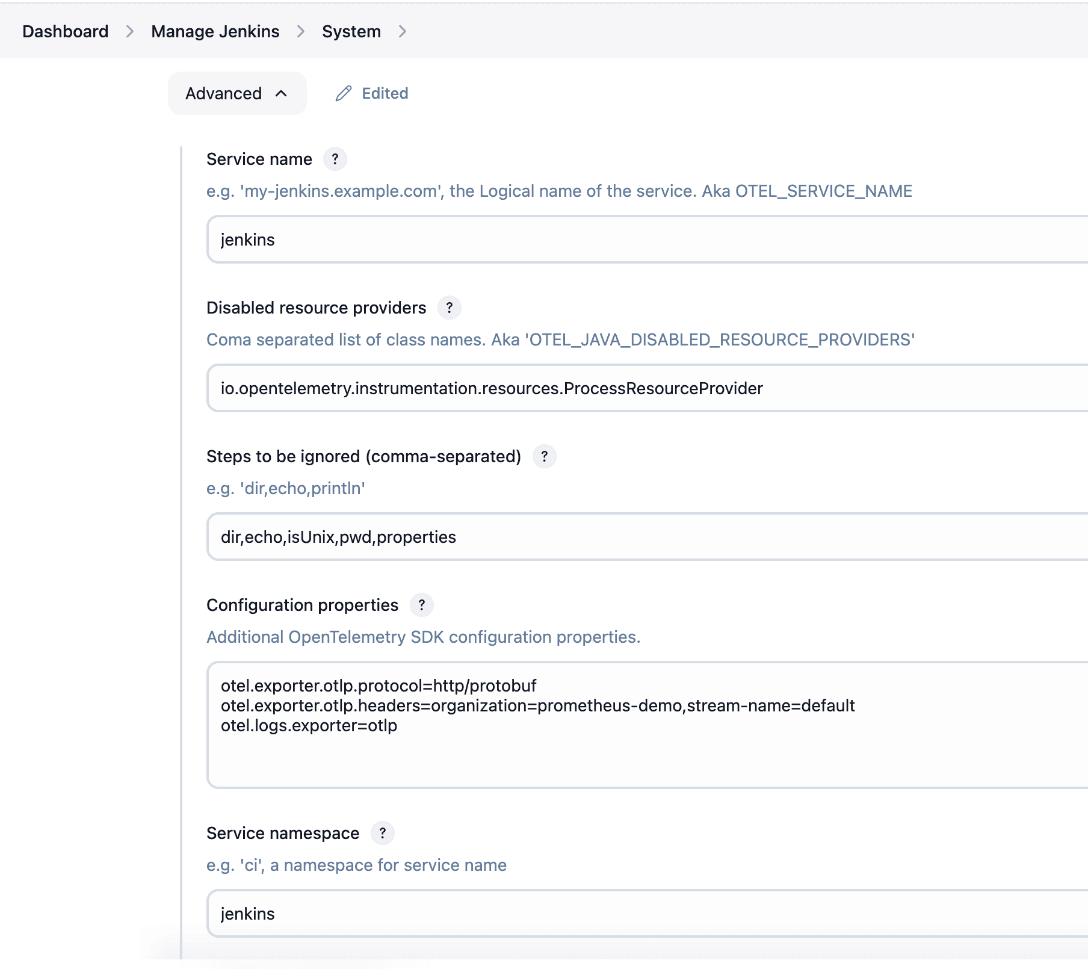
Task: Click the Disabled resource providers input field
Action: pos(542,388)
